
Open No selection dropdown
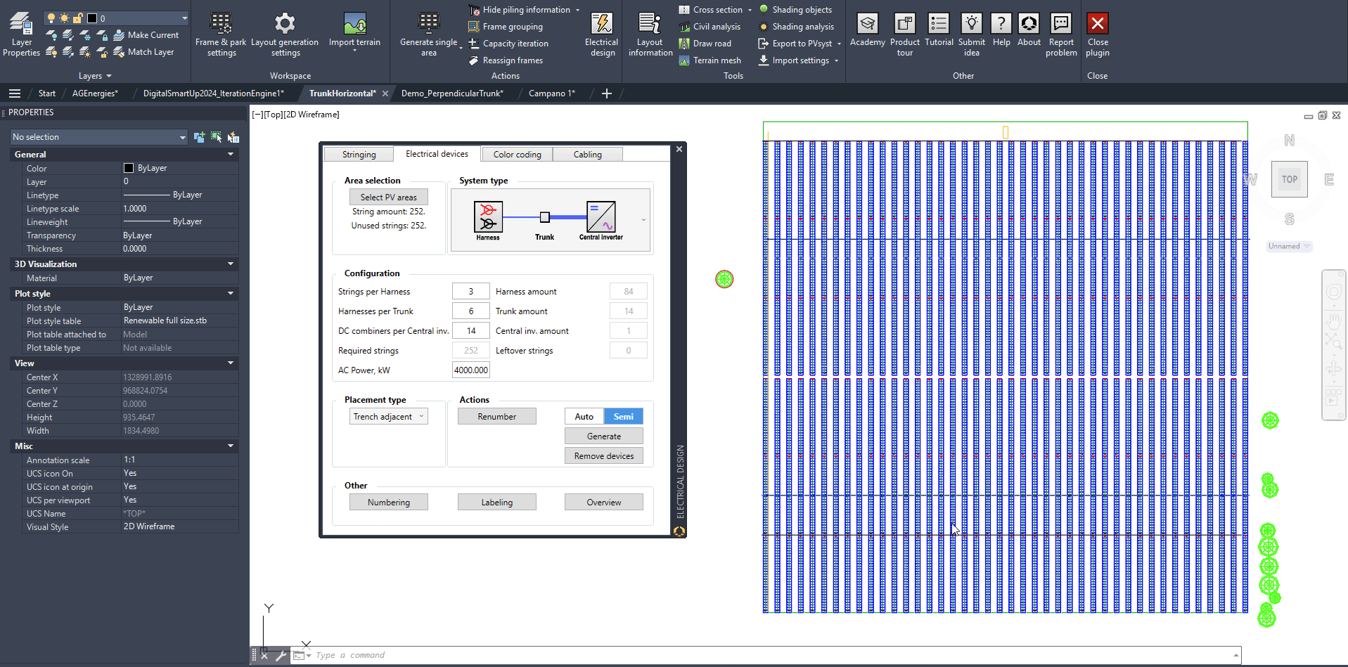click(x=98, y=137)
